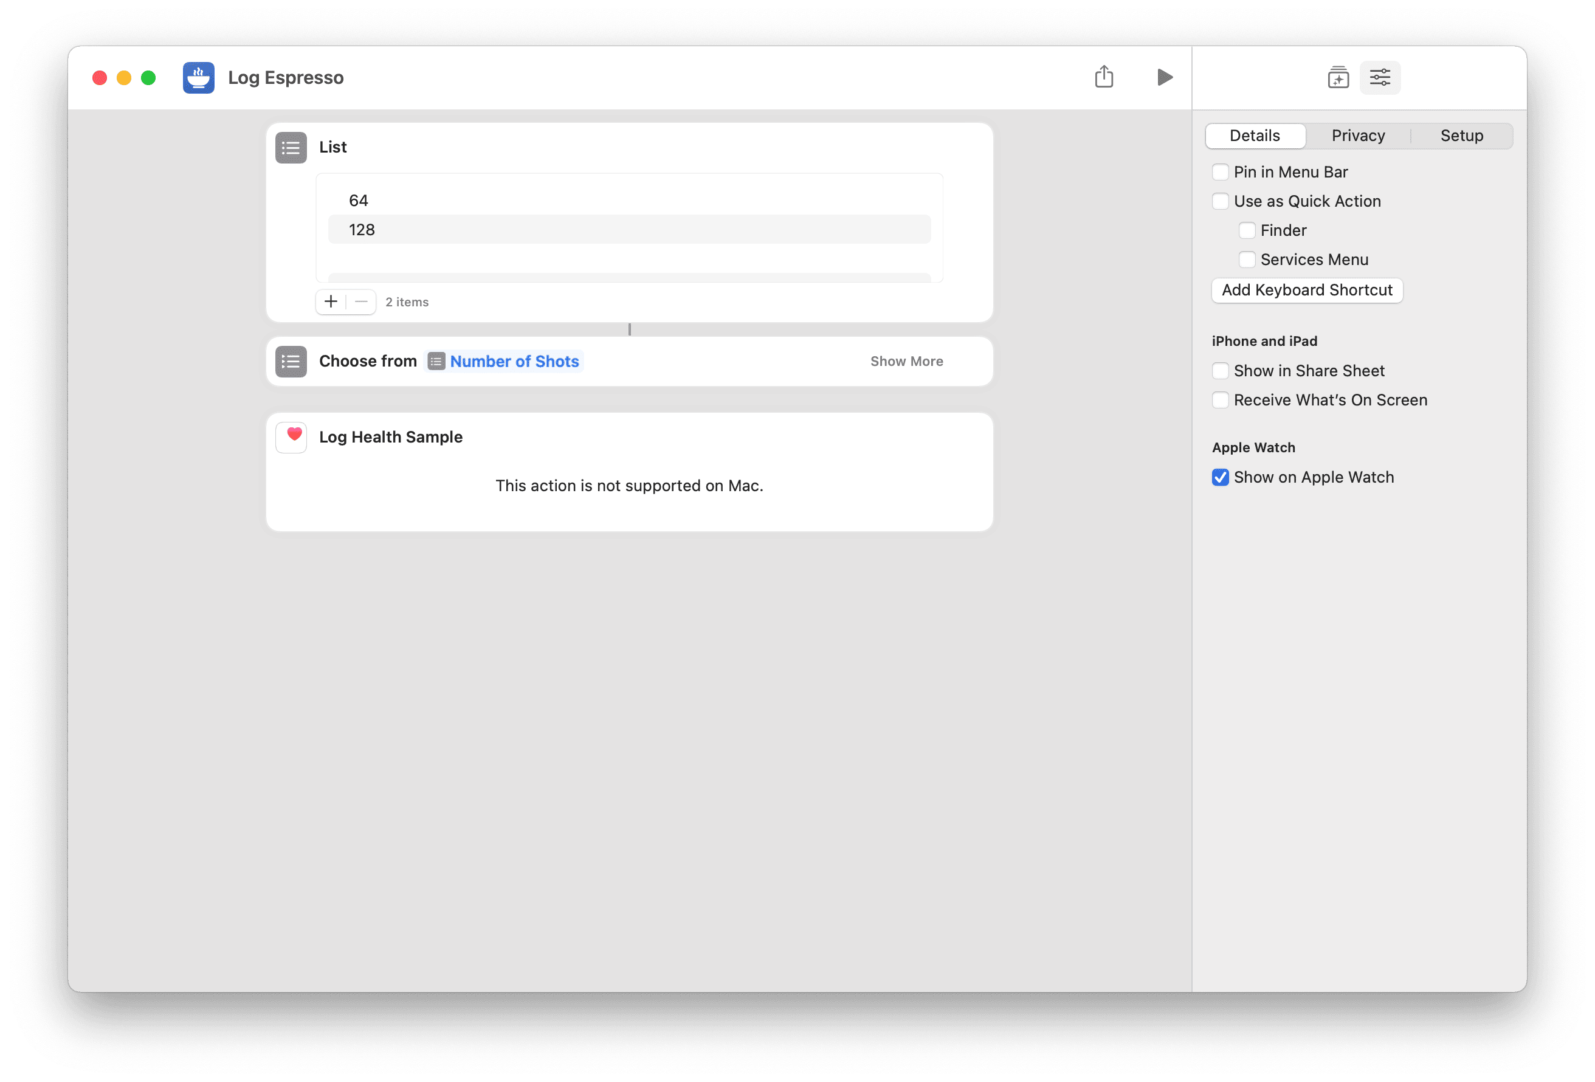The image size is (1595, 1082).
Task: Run the shortcut using the play icon
Action: (x=1164, y=77)
